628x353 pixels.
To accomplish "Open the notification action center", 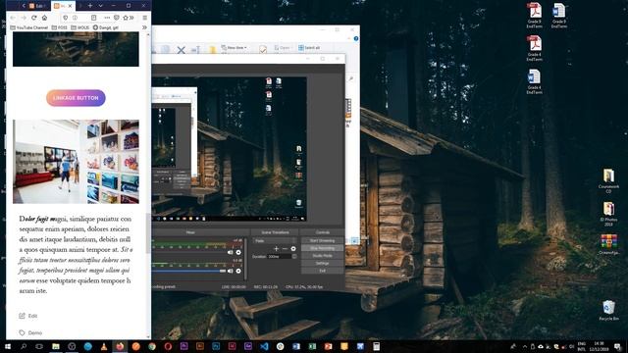I will click(x=618, y=346).
